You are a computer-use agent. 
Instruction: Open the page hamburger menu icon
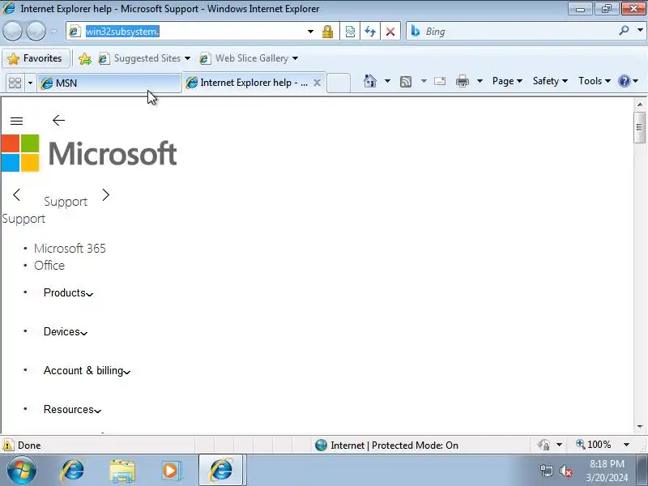pos(16,121)
